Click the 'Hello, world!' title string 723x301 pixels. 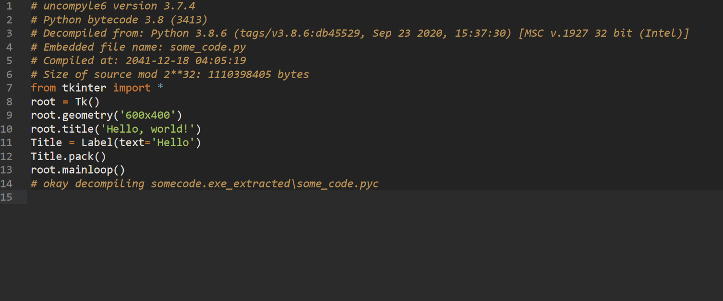tap(148, 129)
